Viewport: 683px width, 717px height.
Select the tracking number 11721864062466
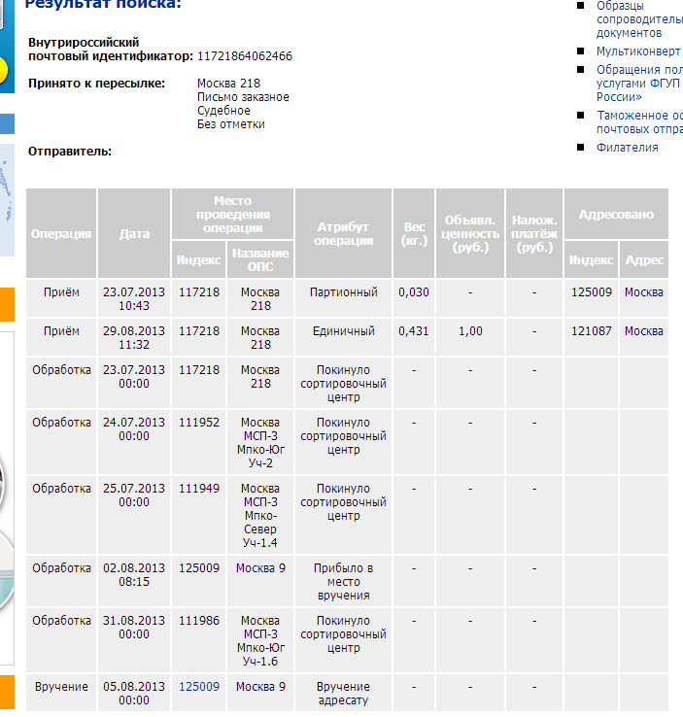click(245, 56)
